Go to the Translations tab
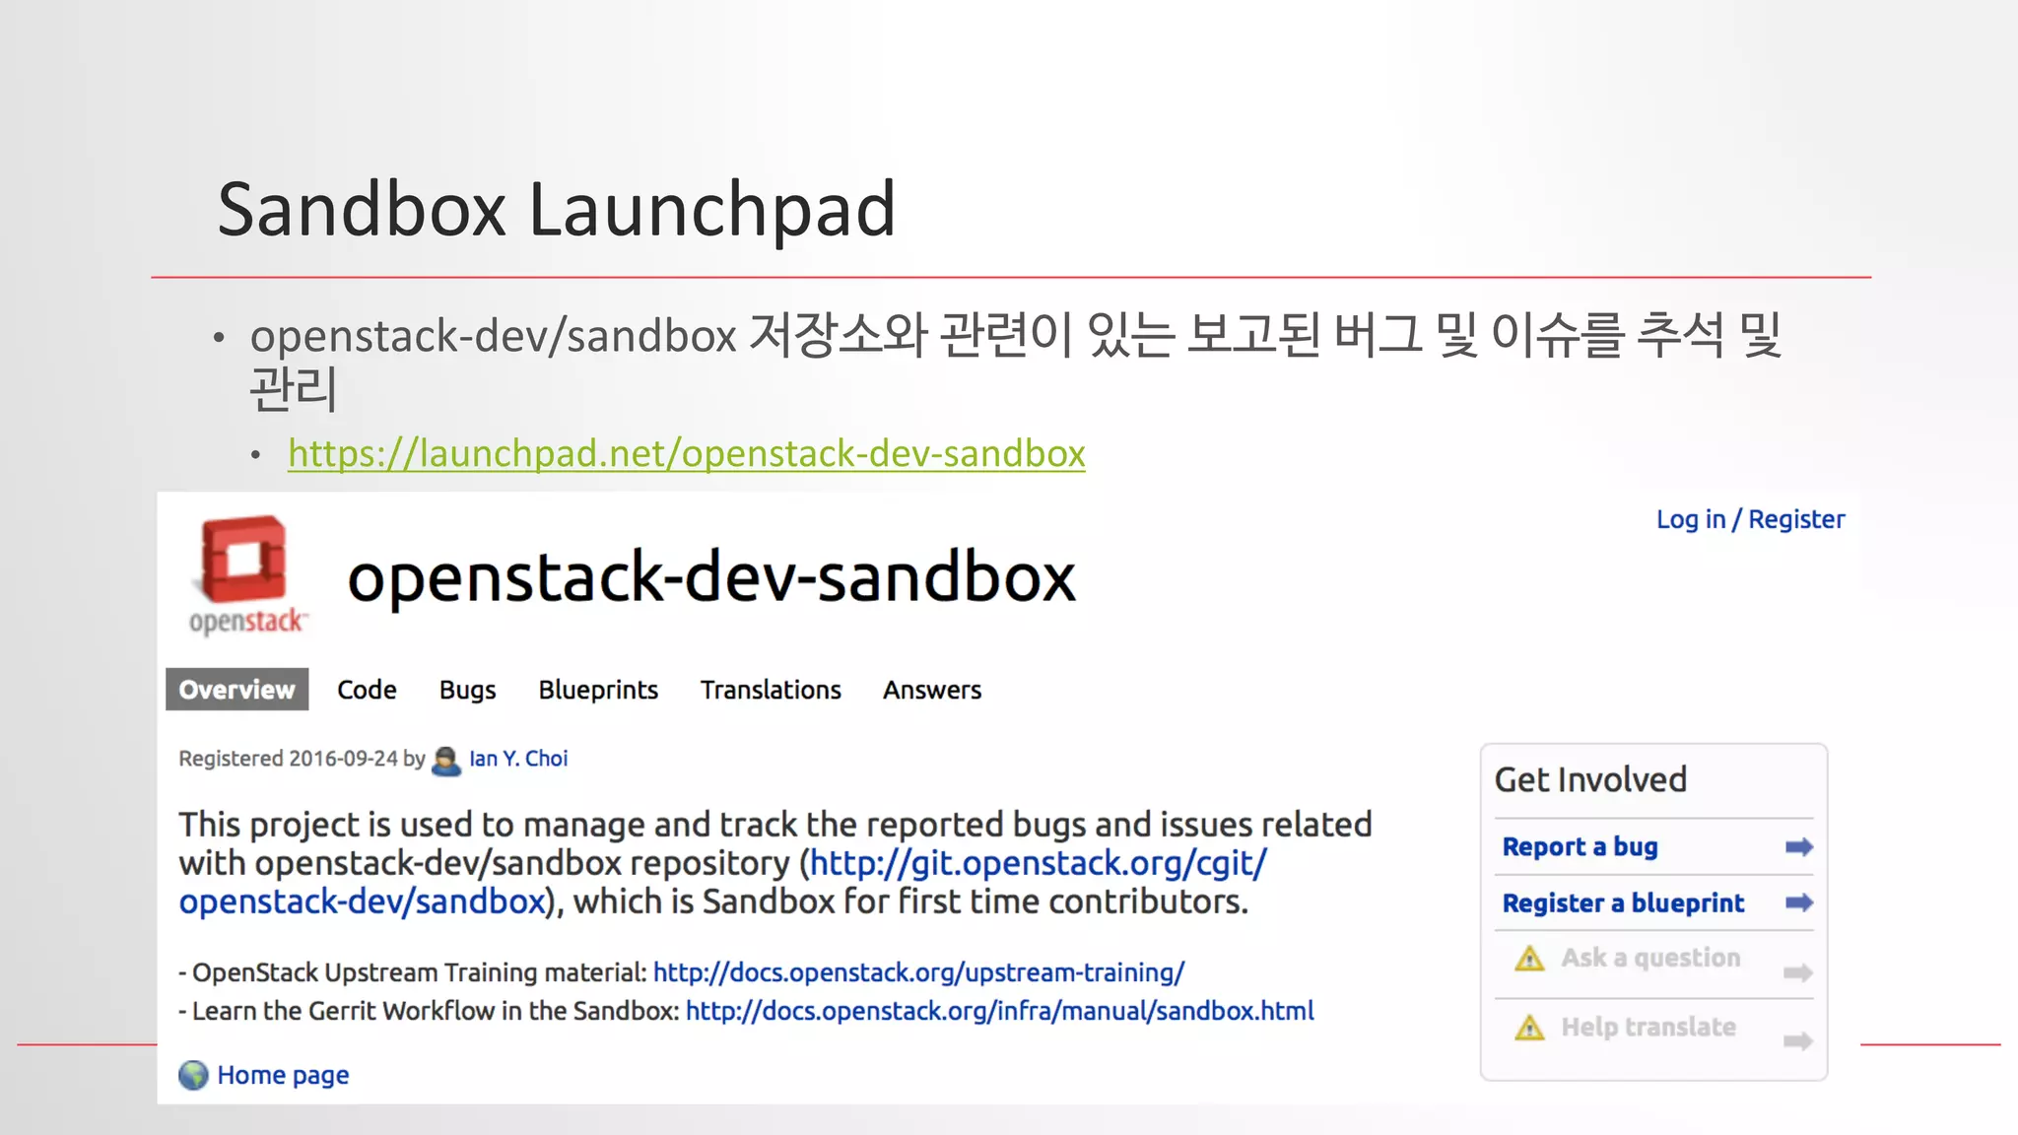This screenshot has height=1135, width=2018. pos(771,690)
